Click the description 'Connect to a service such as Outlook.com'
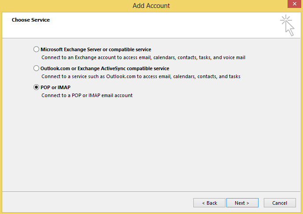Viewport: 303px width, 214px height. (x=141, y=76)
